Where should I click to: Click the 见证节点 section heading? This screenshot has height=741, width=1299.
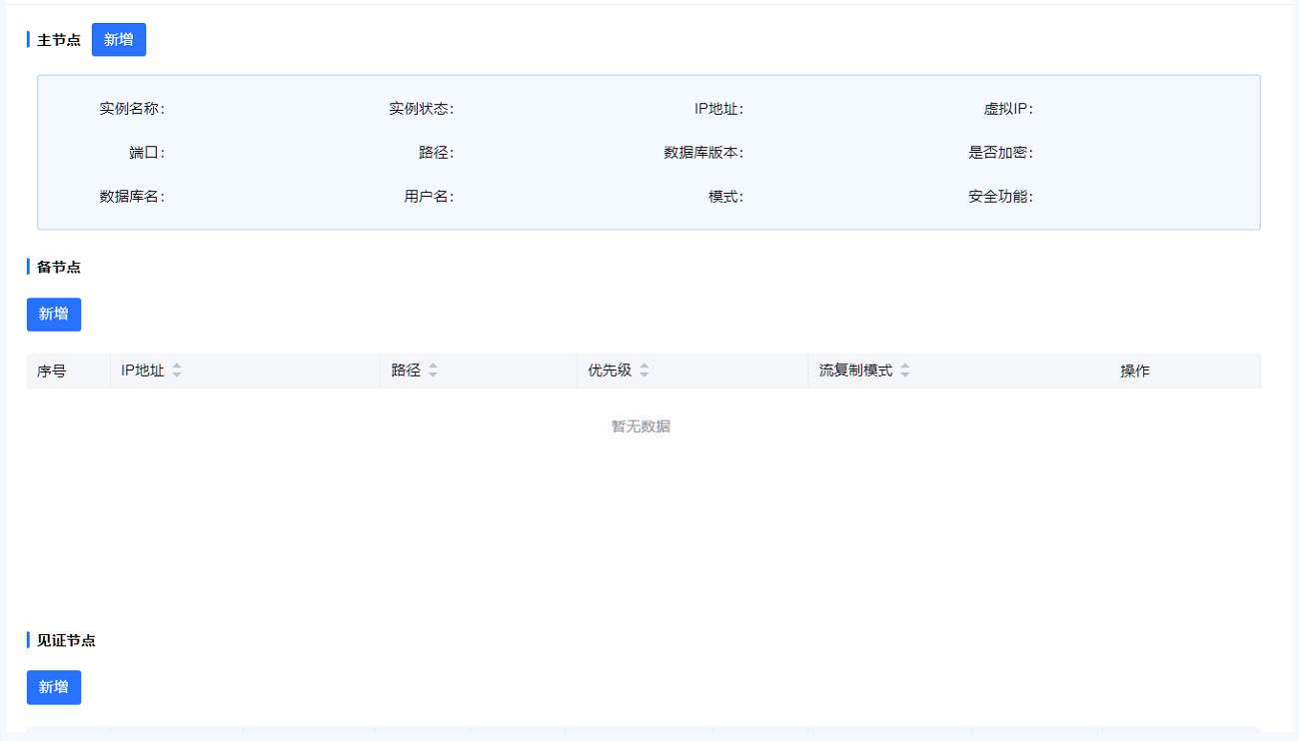point(66,640)
